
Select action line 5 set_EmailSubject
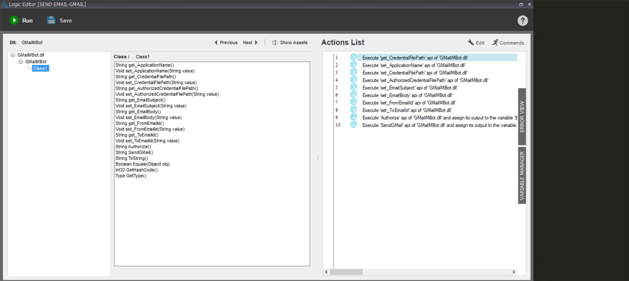click(x=410, y=88)
